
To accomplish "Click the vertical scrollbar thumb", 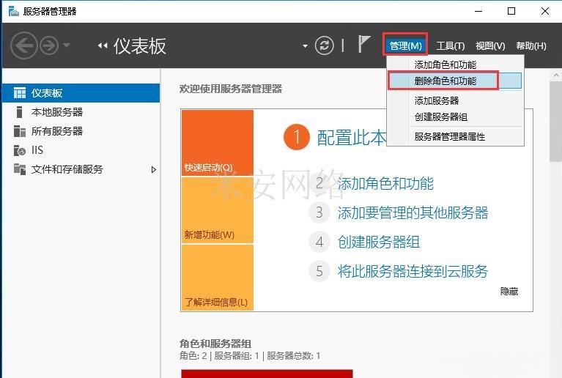I will point(556,122).
